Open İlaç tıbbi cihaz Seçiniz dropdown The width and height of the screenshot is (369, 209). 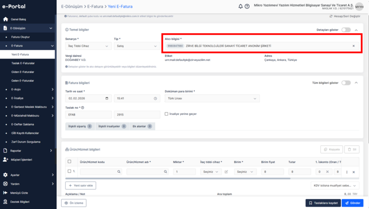(x=210, y=172)
